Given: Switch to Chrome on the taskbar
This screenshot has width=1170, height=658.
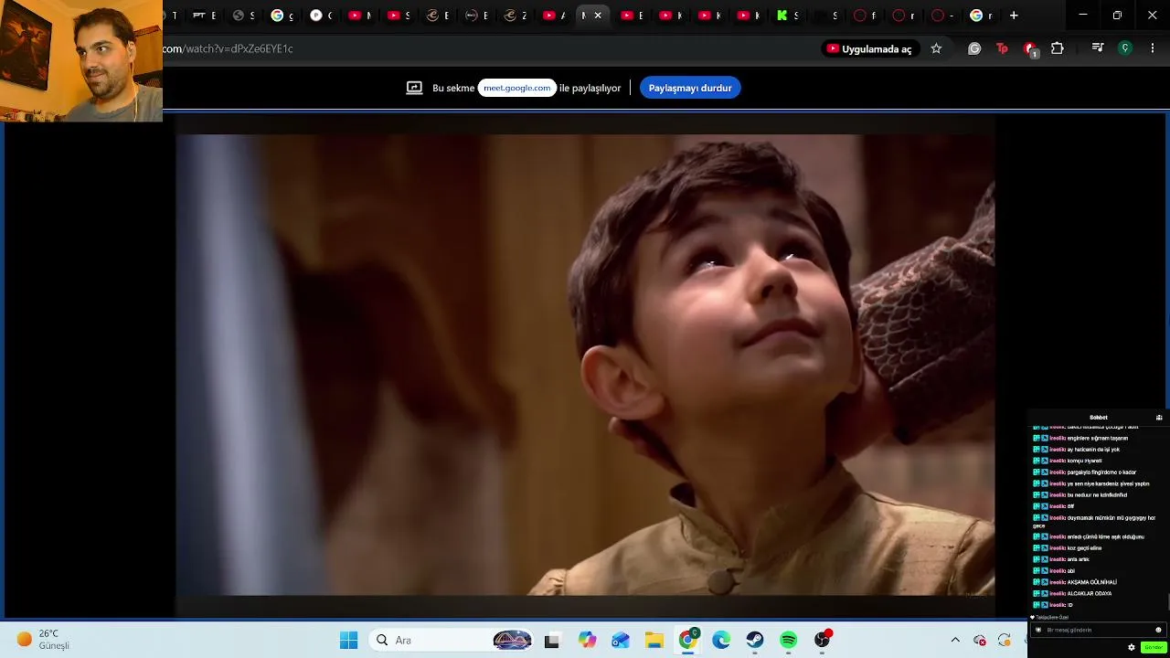Looking at the screenshot, I should [687, 640].
